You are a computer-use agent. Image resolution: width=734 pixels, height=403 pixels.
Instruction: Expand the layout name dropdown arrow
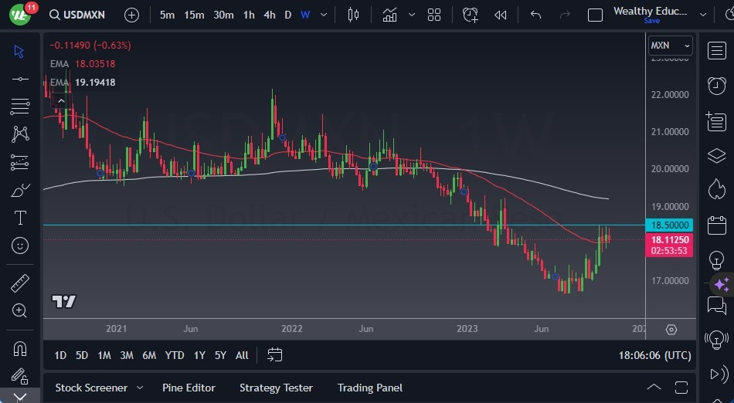click(702, 15)
